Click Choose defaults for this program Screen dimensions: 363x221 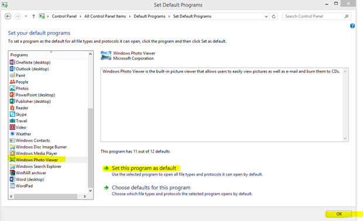click(x=151, y=188)
